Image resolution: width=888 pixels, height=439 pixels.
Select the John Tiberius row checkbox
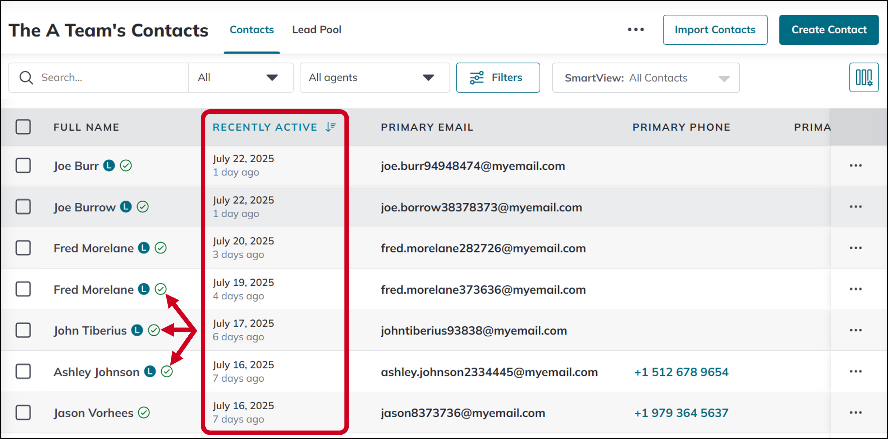tap(23, 330)
